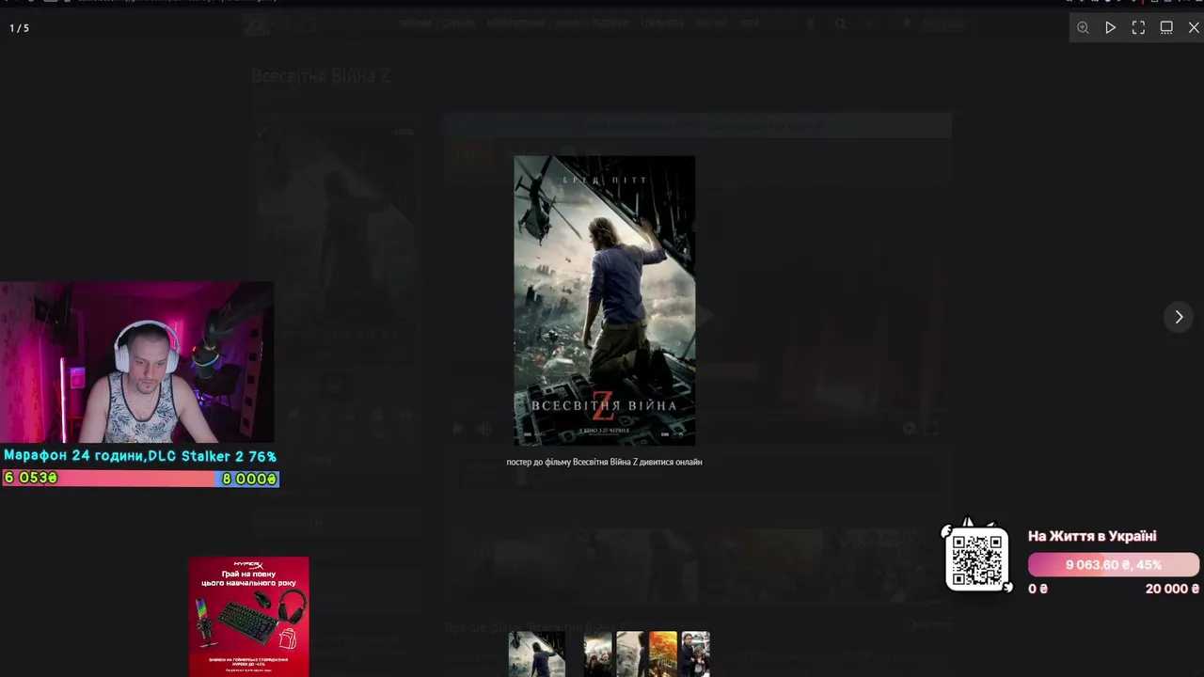Click the '8 000₴' marathon goal value
The height and width of the screenshot is (677, 1204).
pyautogui.click(x=249, y=479)
